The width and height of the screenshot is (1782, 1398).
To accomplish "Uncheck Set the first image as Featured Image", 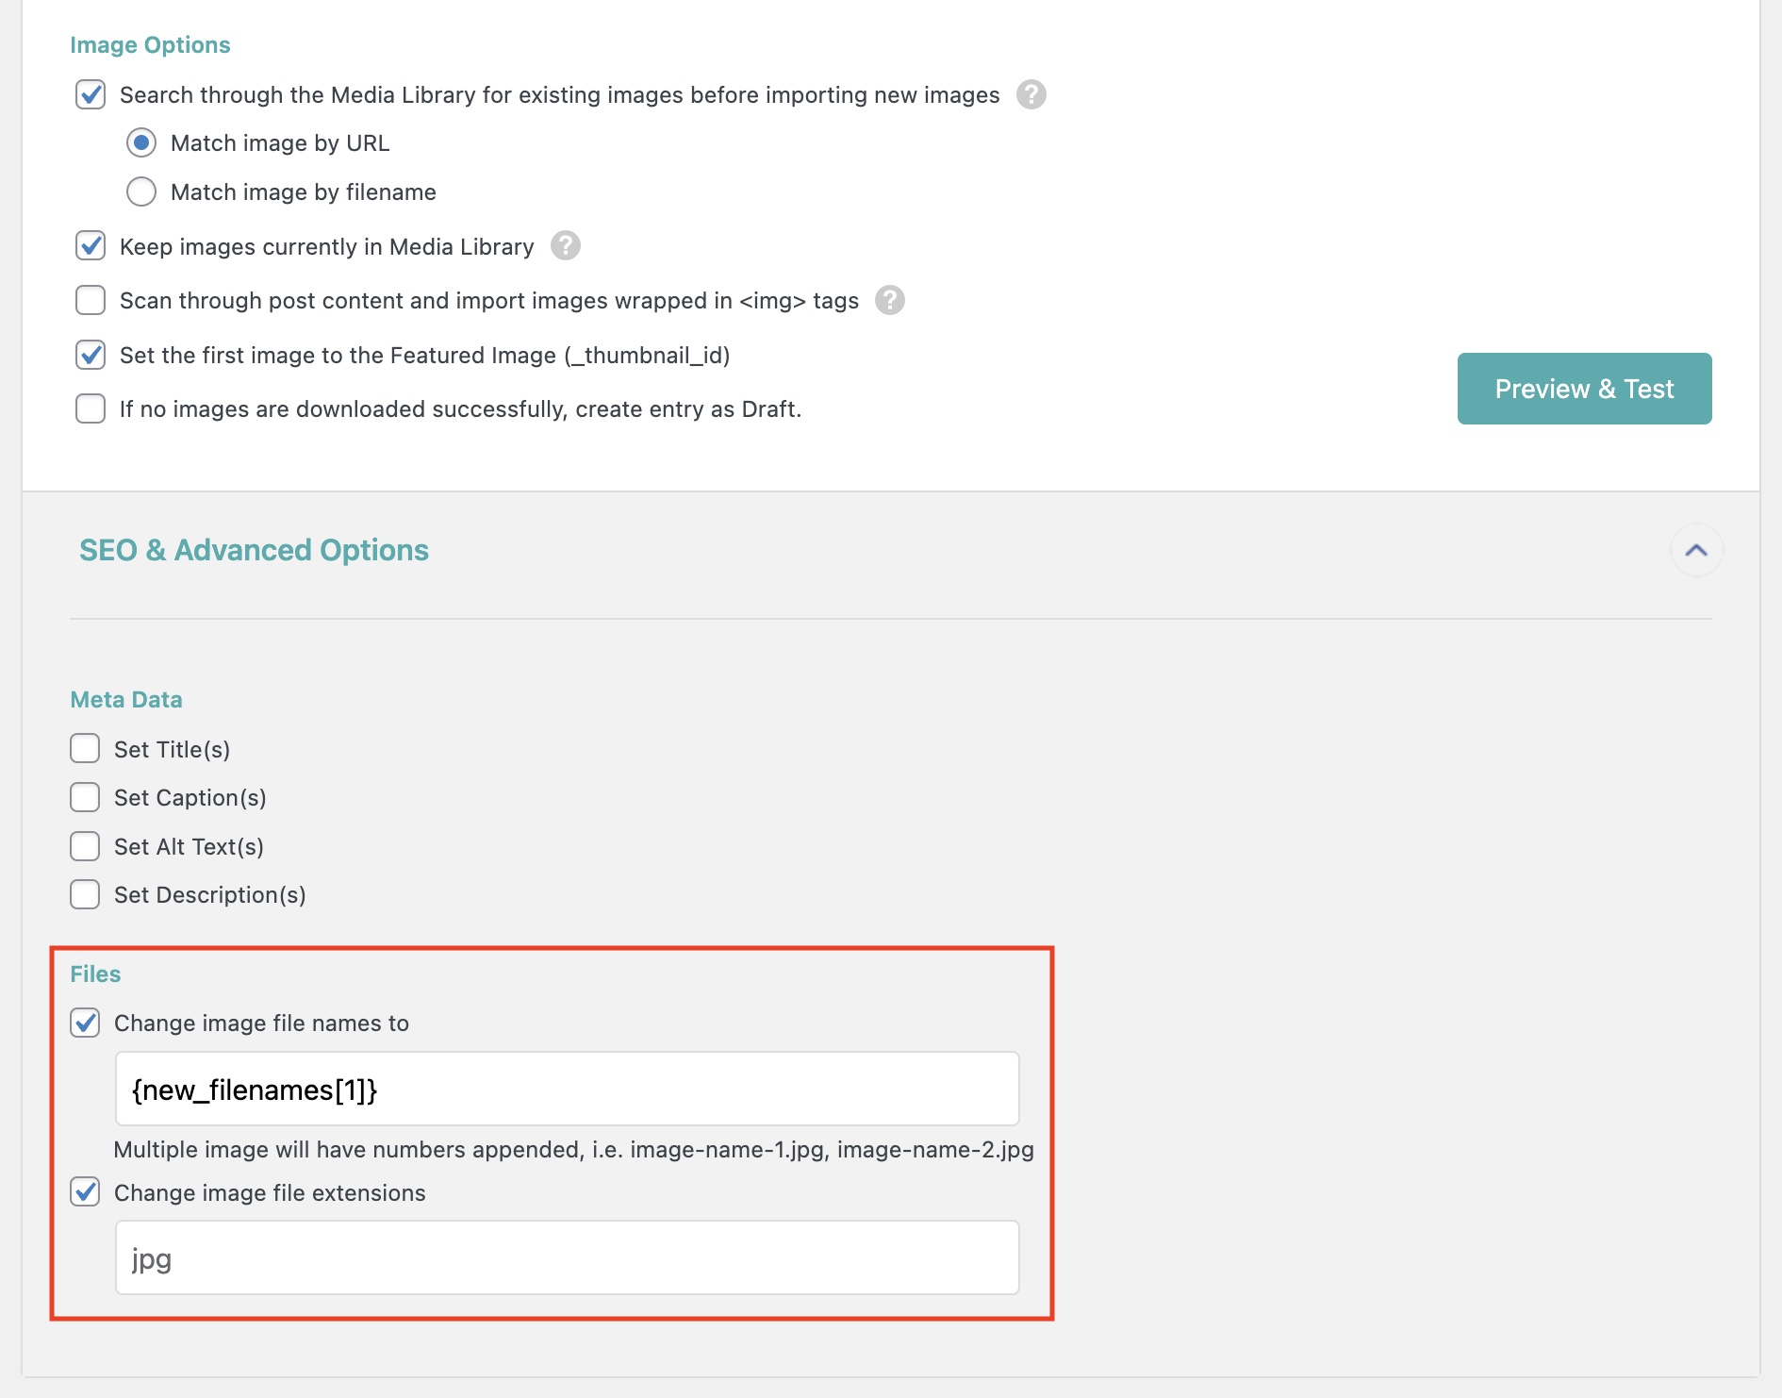I will [91, 356].
